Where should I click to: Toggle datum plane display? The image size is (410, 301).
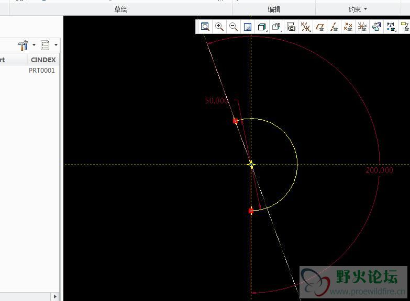(x=320, y=27)
